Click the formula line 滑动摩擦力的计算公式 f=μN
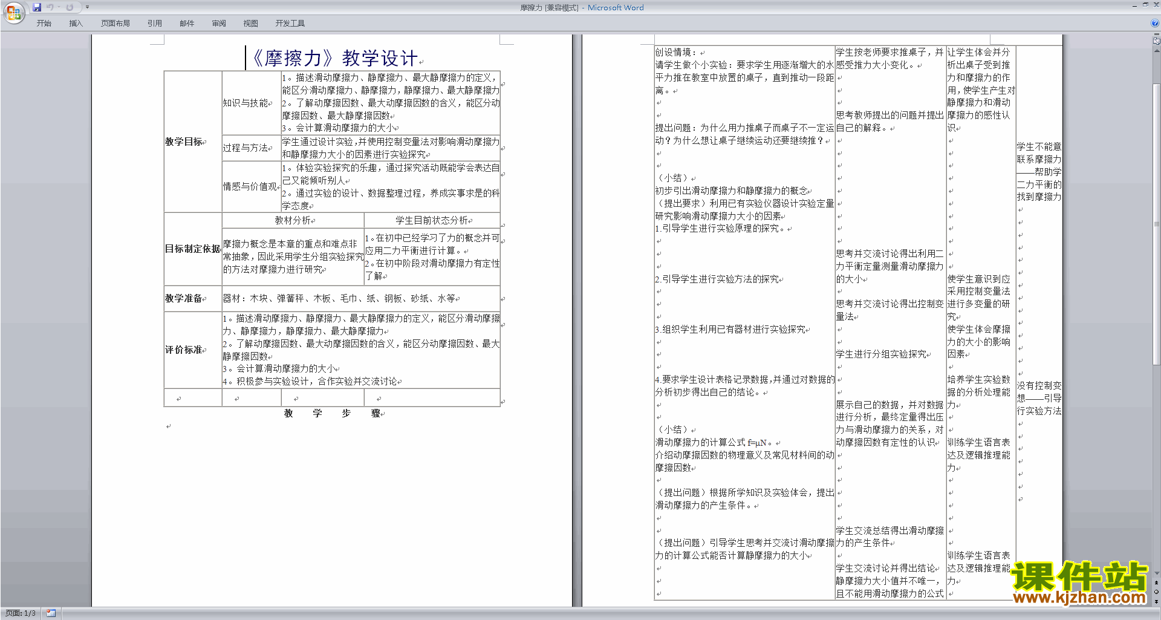 pos(715,442)
